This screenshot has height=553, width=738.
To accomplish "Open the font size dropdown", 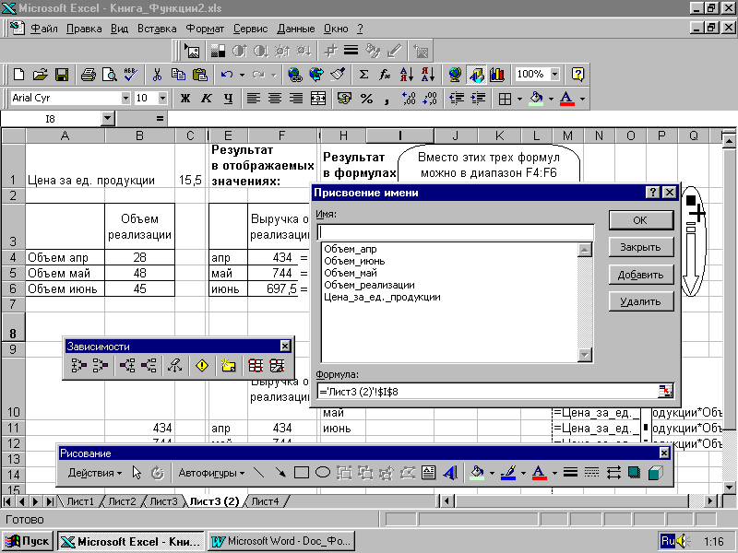I will (x=163, y=99).
